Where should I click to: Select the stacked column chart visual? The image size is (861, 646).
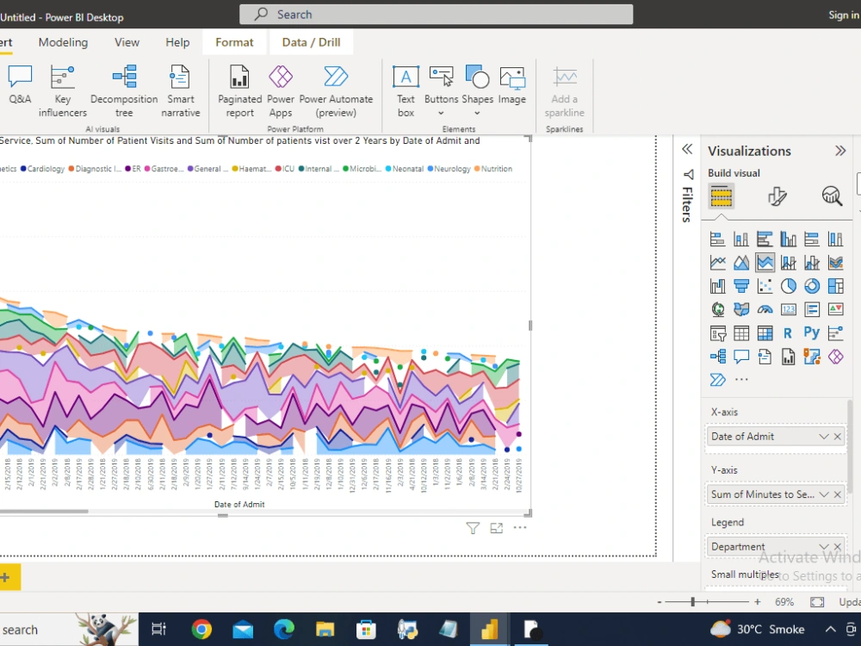click(x=740, y=239)
